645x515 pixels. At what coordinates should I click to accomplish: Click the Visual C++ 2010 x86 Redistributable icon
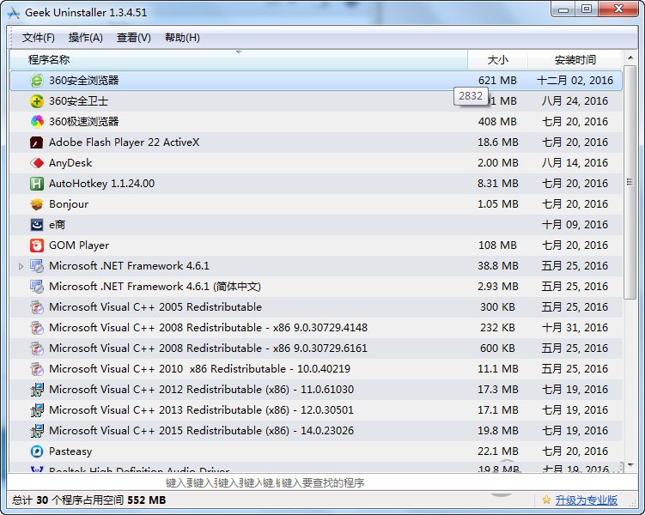(37, 369)
